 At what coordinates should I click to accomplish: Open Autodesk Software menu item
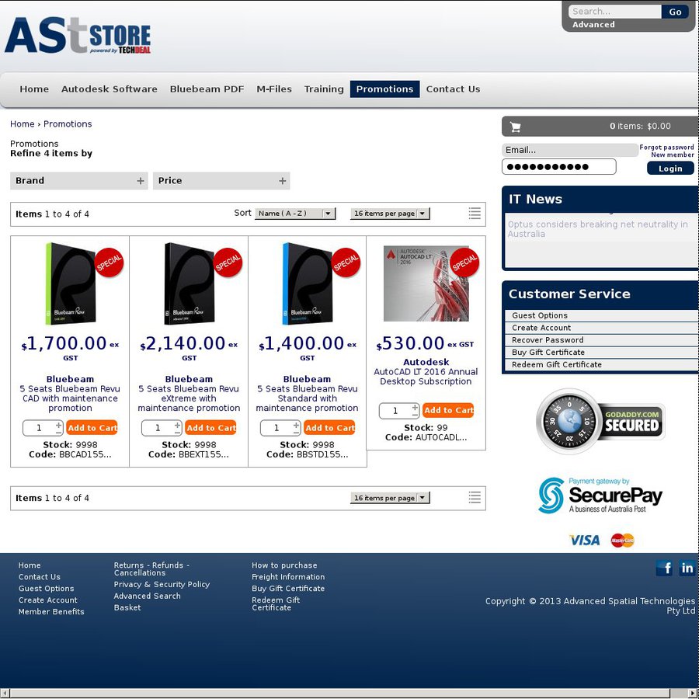110,89
